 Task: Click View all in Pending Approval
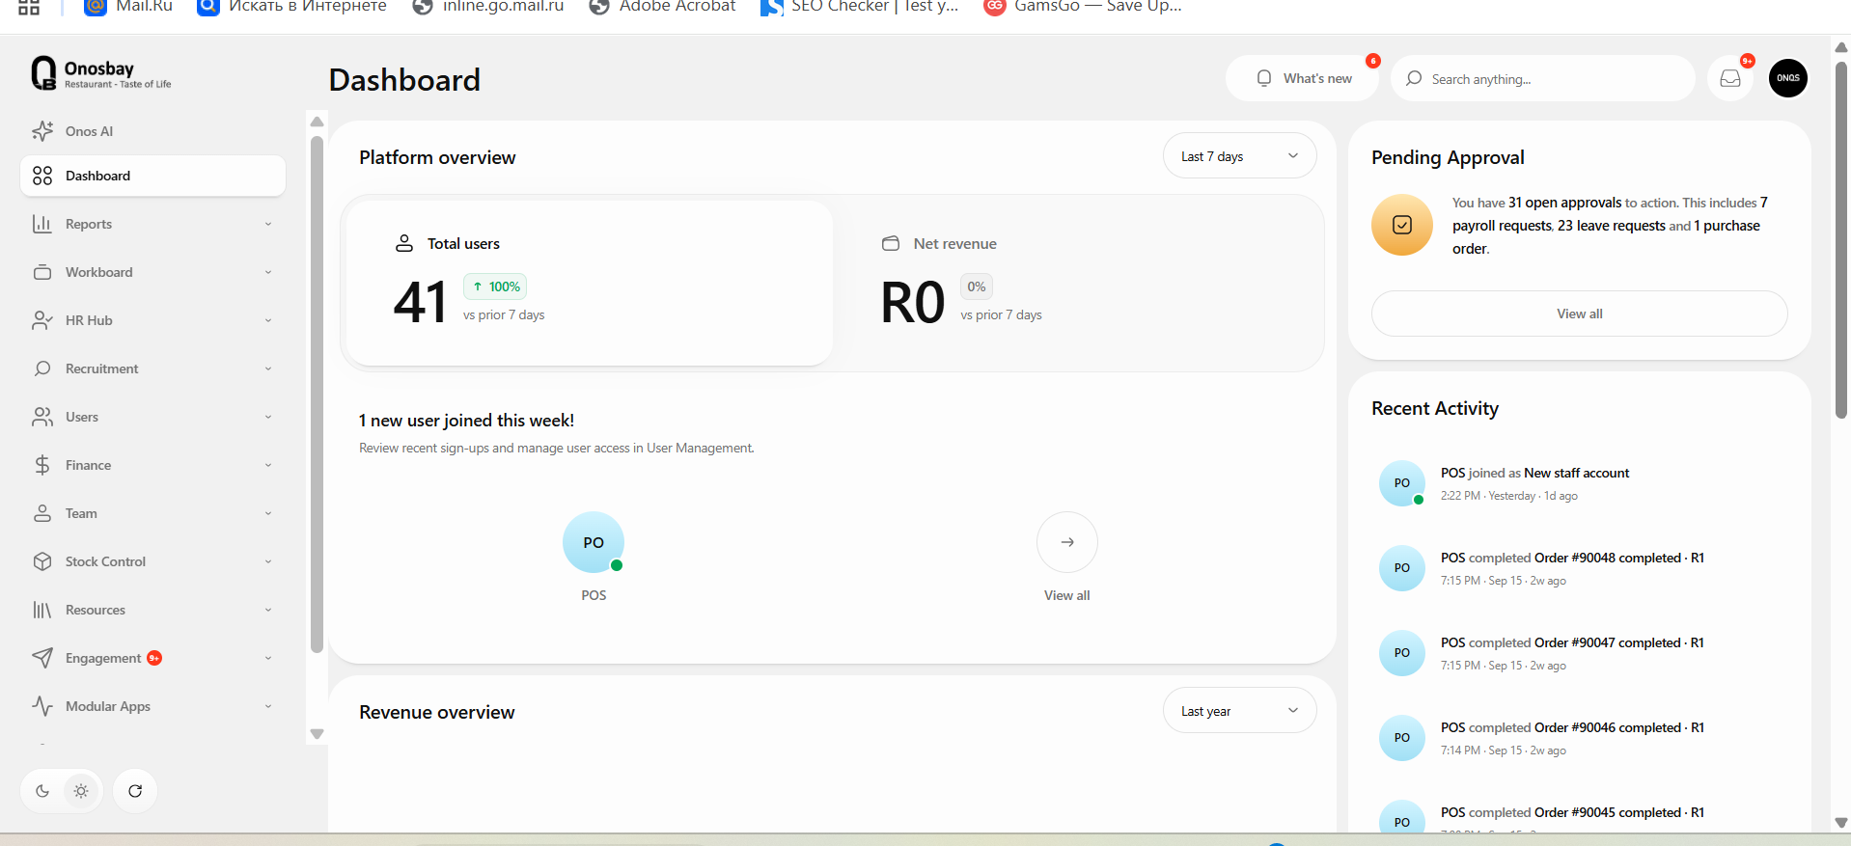click(1579, 314)
